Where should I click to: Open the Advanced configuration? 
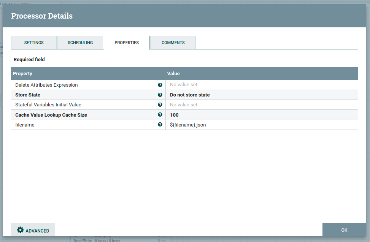click(x=33, y=231)
